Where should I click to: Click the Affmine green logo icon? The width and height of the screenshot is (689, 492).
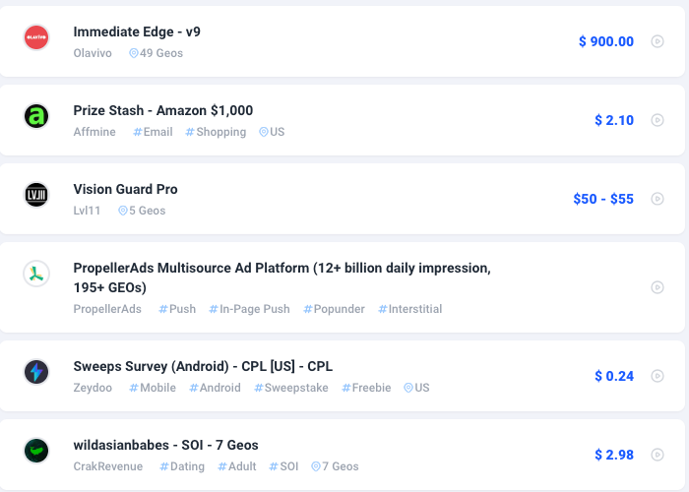(36, 117)
